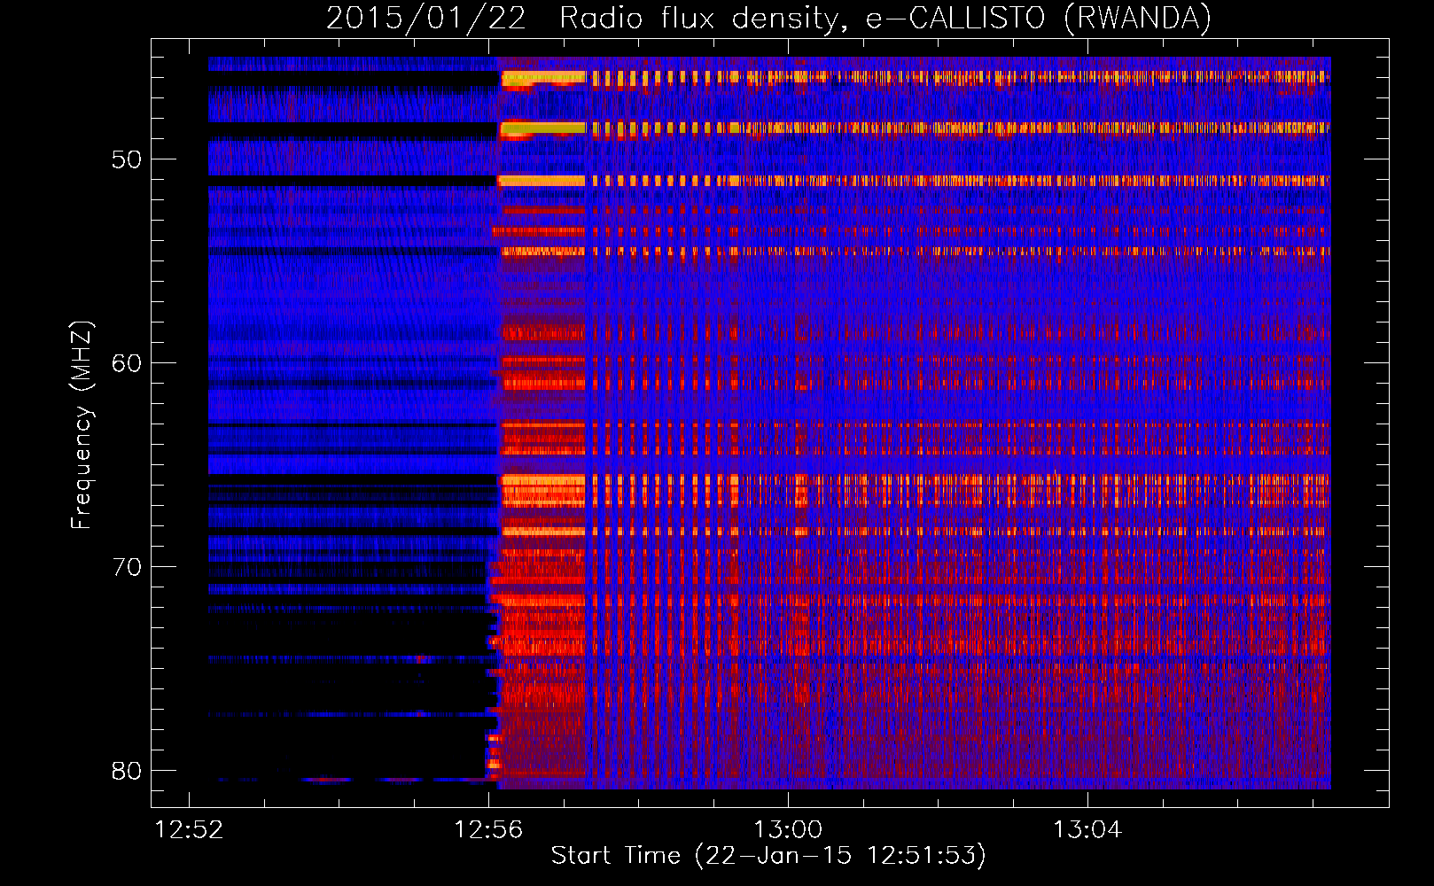Select the 80 MHz frequency tick label
The width and height of the screenshot is (1434, 886).
coord(127,771)
